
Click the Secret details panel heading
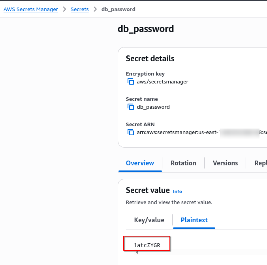click(x=150, y=59)
